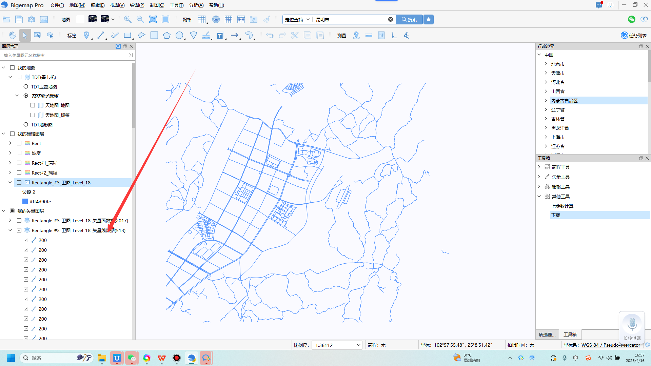Click the 搜索 search button
Viewport: 651px width, 366px height.
[409, 19]
